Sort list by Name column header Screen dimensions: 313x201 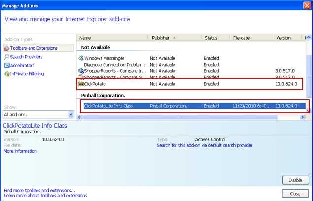[x=112, y=38]
